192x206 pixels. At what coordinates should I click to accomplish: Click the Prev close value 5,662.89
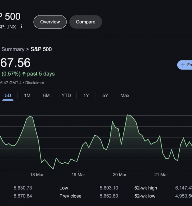tap(109, 196)
